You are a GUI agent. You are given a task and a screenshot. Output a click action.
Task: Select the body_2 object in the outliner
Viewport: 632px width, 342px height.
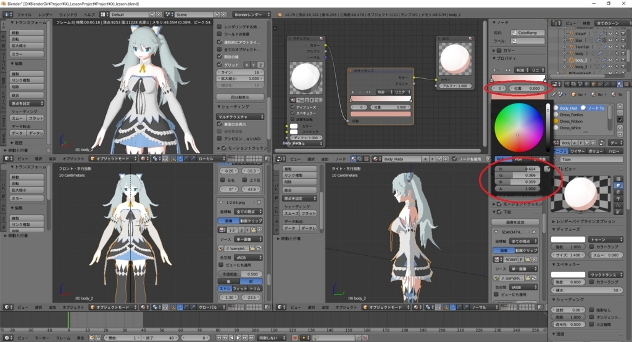coord(581,60)
